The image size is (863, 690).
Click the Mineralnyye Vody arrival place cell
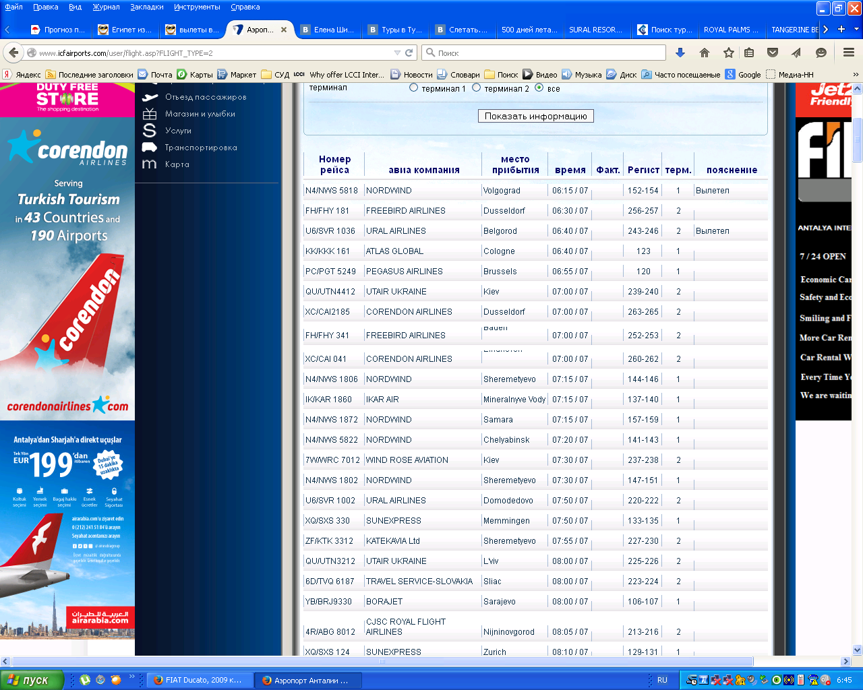(x=514, y=400)
